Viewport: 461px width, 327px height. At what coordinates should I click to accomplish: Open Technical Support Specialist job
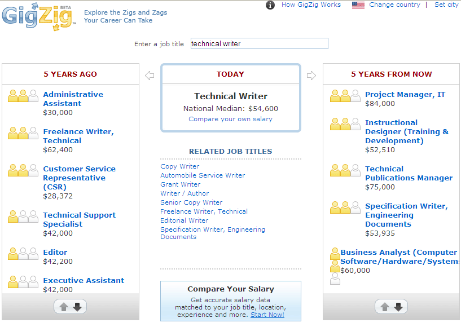click(x=79, y=219)
